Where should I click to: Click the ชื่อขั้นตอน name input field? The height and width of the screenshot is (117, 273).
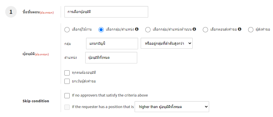click(x=106, y=12)
